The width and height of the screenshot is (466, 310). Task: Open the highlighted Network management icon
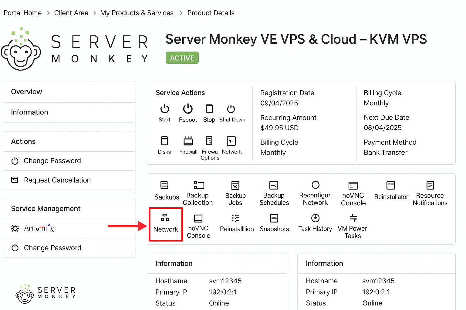(165, 218)
